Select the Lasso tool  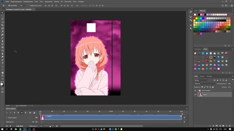(3, 19)
